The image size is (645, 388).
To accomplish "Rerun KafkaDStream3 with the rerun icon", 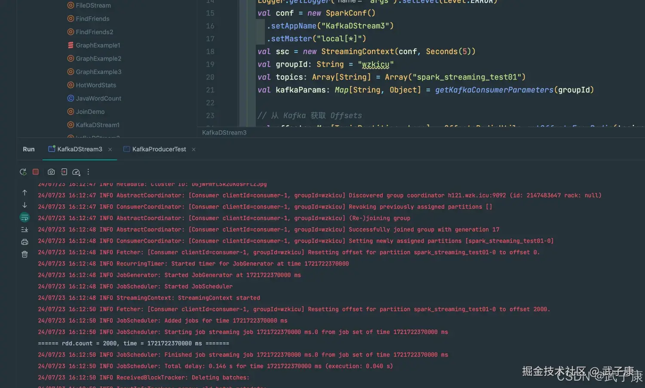I will [23, 172].
